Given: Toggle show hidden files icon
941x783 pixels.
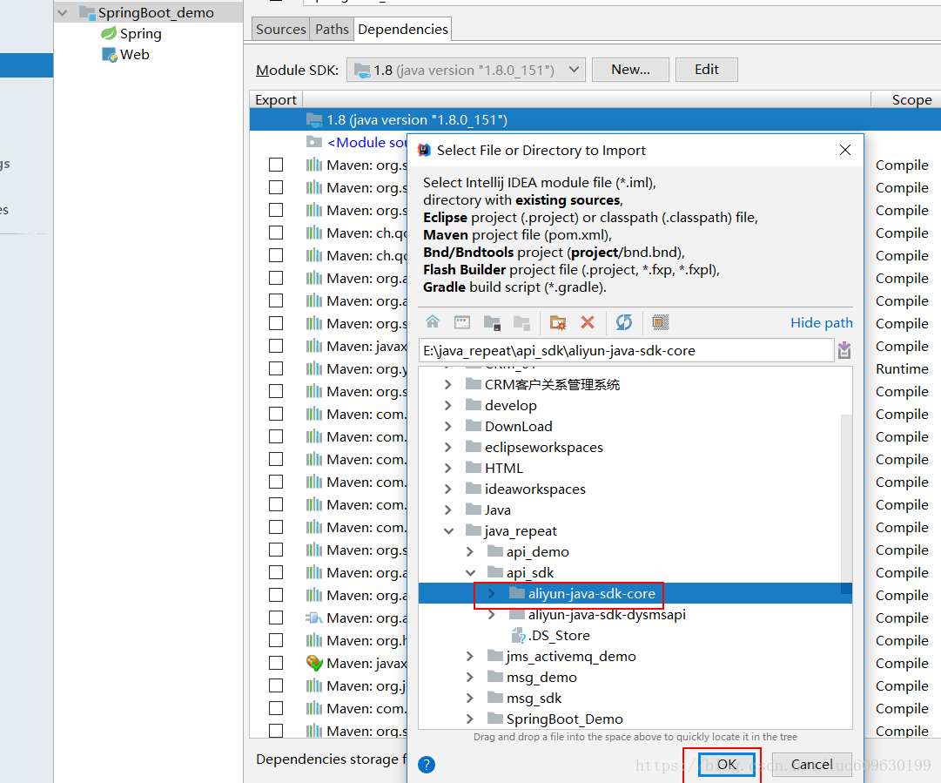Looking at the screenshot, I should (x=660, y=322).
